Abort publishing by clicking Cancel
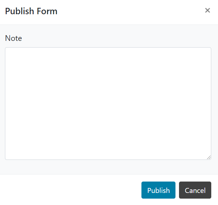The width and height of the screenshot is (218, 205). pyautogui.click(x=195, y=190)
